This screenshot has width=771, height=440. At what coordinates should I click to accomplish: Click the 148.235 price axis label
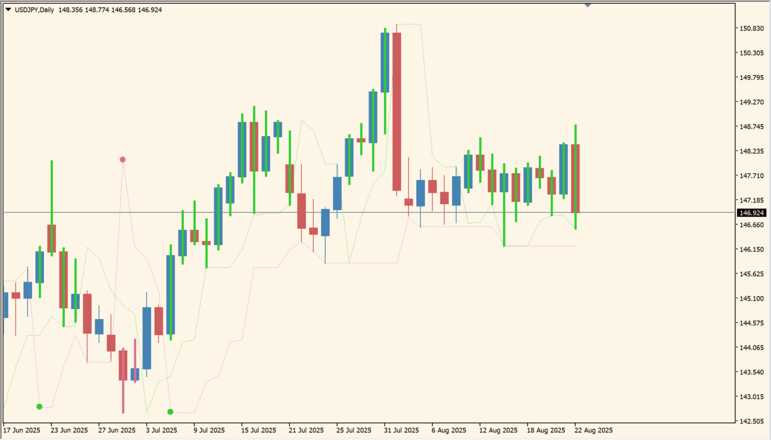751,151
